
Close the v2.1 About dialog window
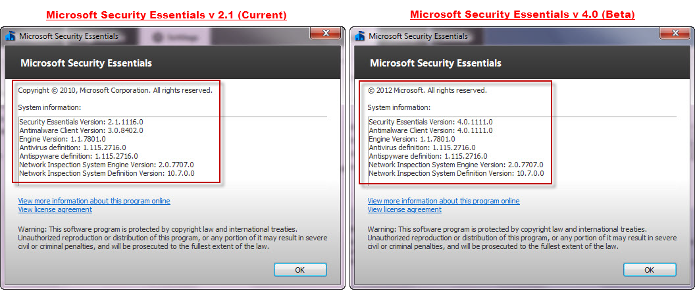pos(325,34)
